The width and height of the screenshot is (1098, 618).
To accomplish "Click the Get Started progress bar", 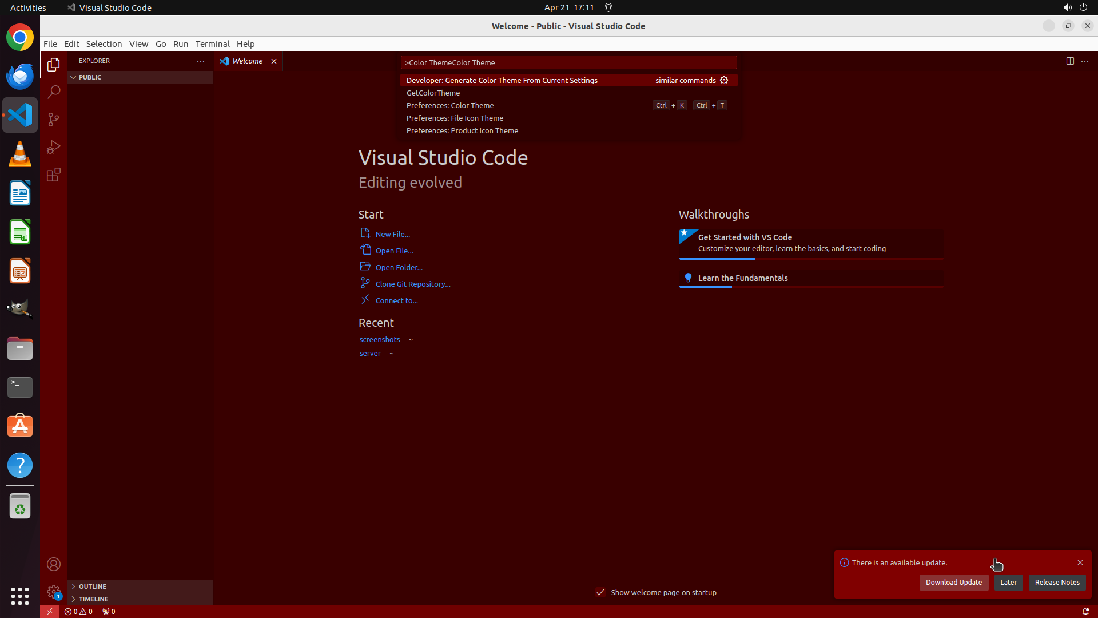I will (x=811, y=259).
